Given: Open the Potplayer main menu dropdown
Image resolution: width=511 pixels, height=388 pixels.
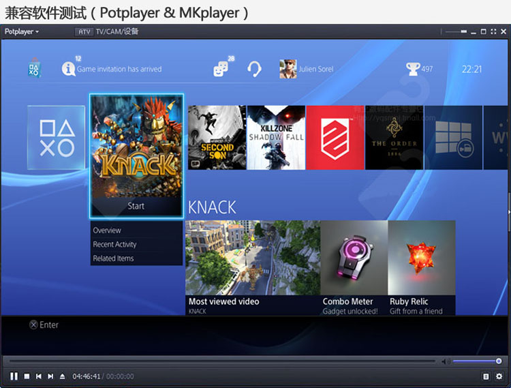Looking at the screenshot, I should (22, 31).
